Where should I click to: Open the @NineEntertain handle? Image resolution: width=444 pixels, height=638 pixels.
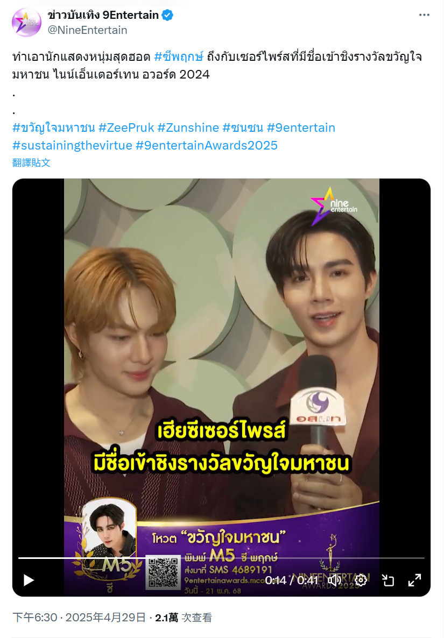[88, 30]
